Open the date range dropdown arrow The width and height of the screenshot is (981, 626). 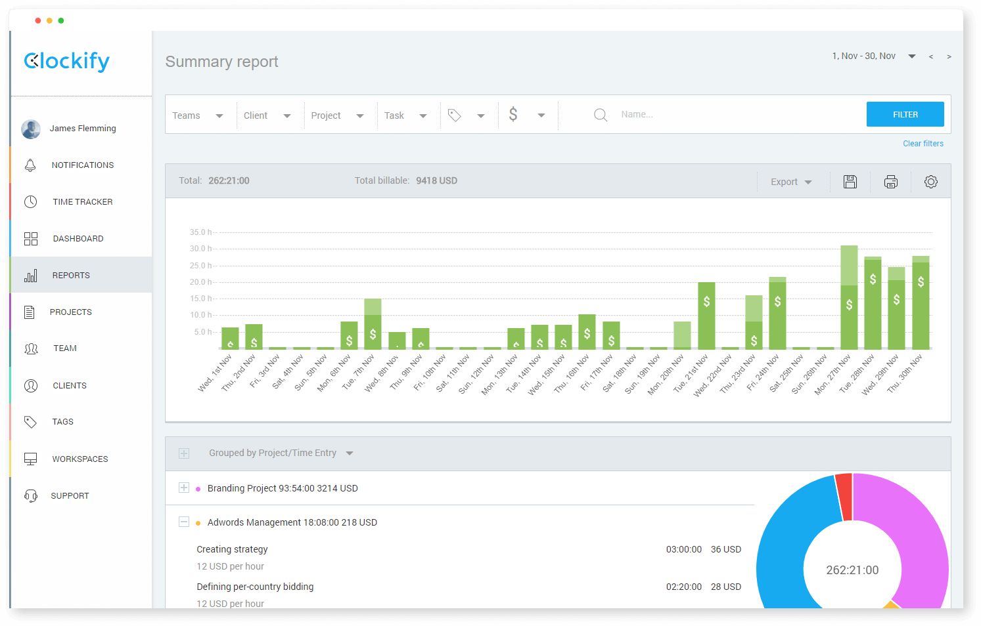click(912, 56)
